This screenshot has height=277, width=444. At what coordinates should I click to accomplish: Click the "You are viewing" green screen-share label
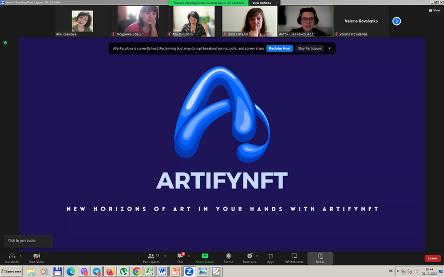coord(209,3)
